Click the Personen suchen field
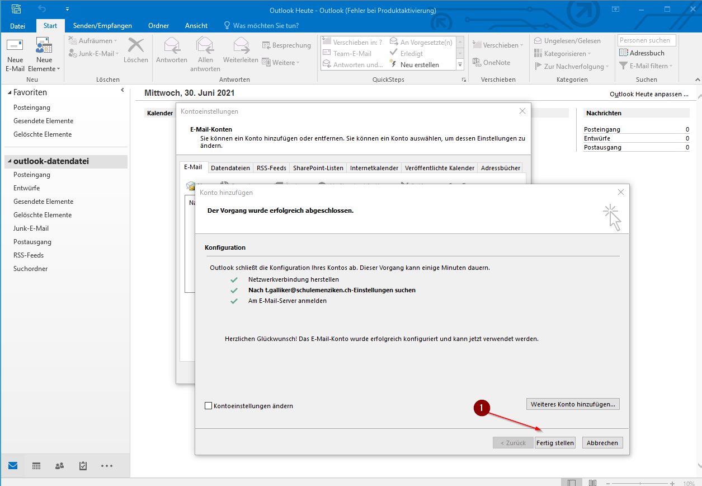 click(647, 40)
